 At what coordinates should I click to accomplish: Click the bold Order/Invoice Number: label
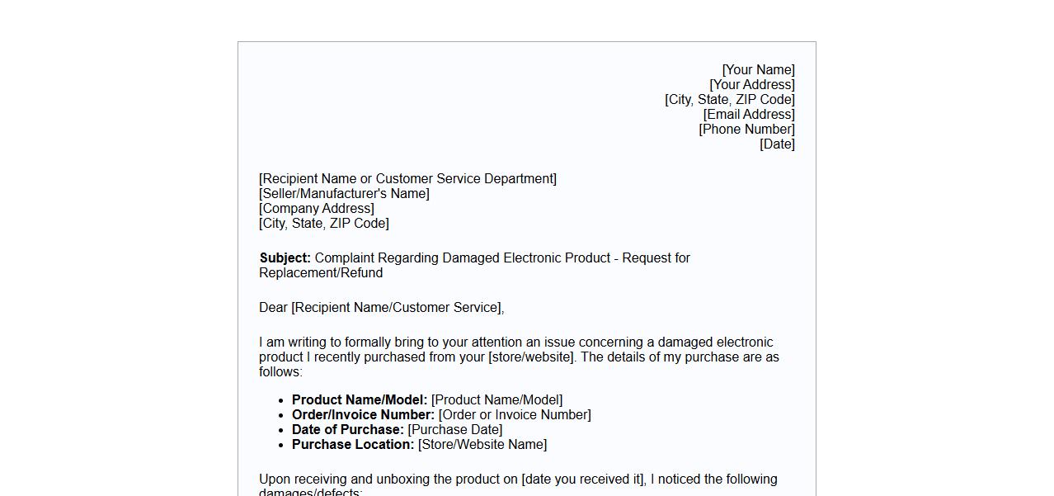coord(363,415)
